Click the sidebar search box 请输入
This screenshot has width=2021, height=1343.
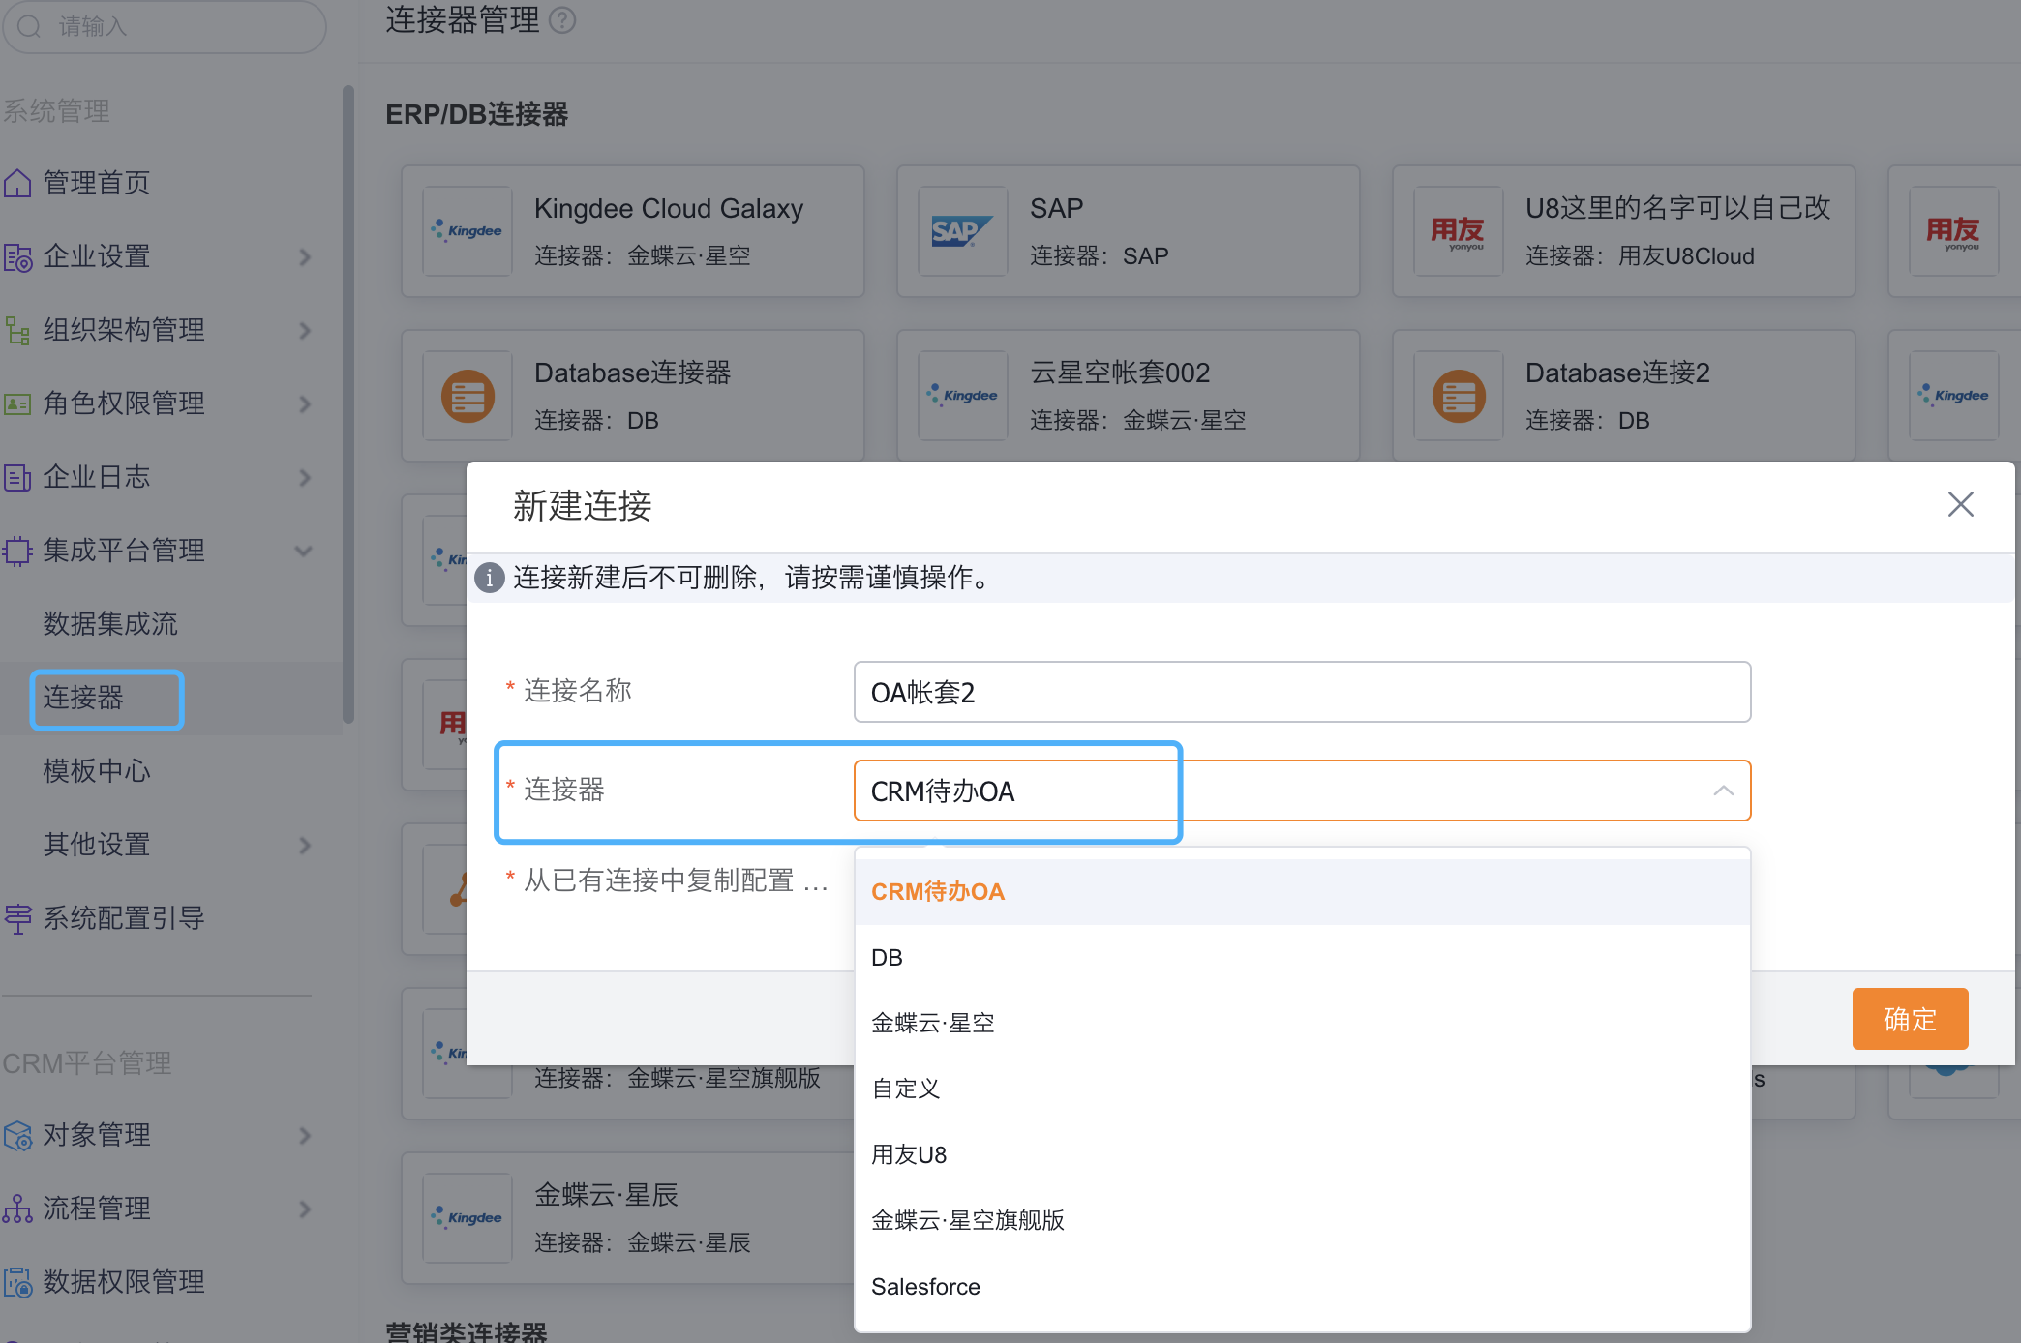click(x=165, y=26)
